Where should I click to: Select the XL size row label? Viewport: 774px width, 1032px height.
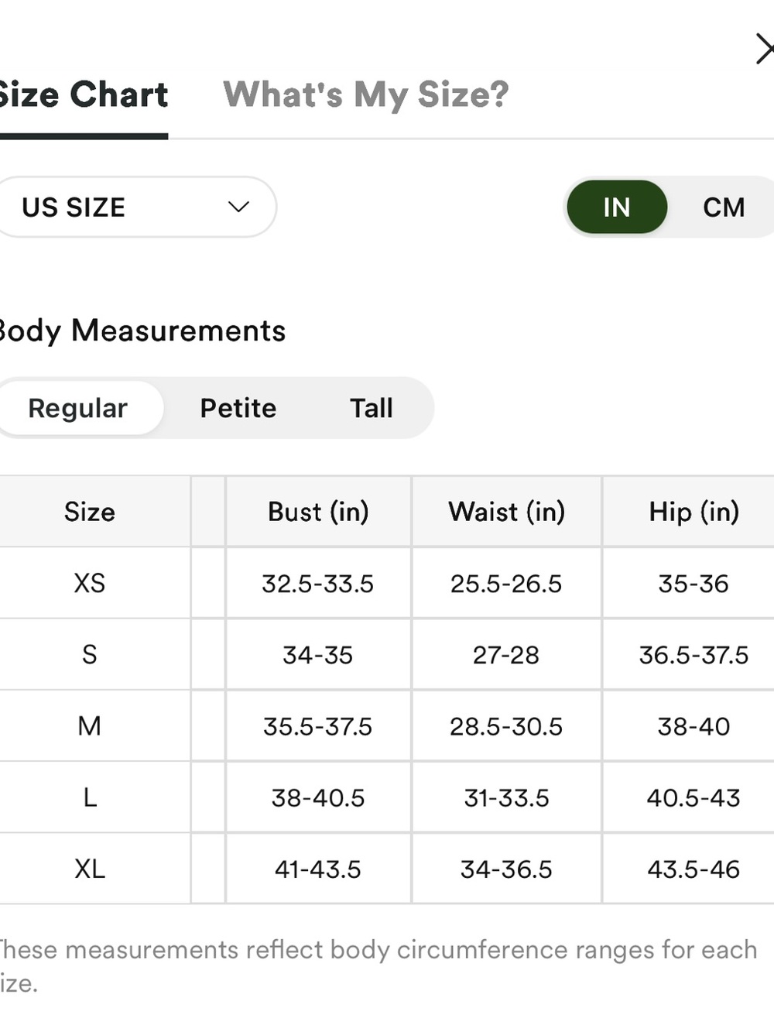coord(90,869)
